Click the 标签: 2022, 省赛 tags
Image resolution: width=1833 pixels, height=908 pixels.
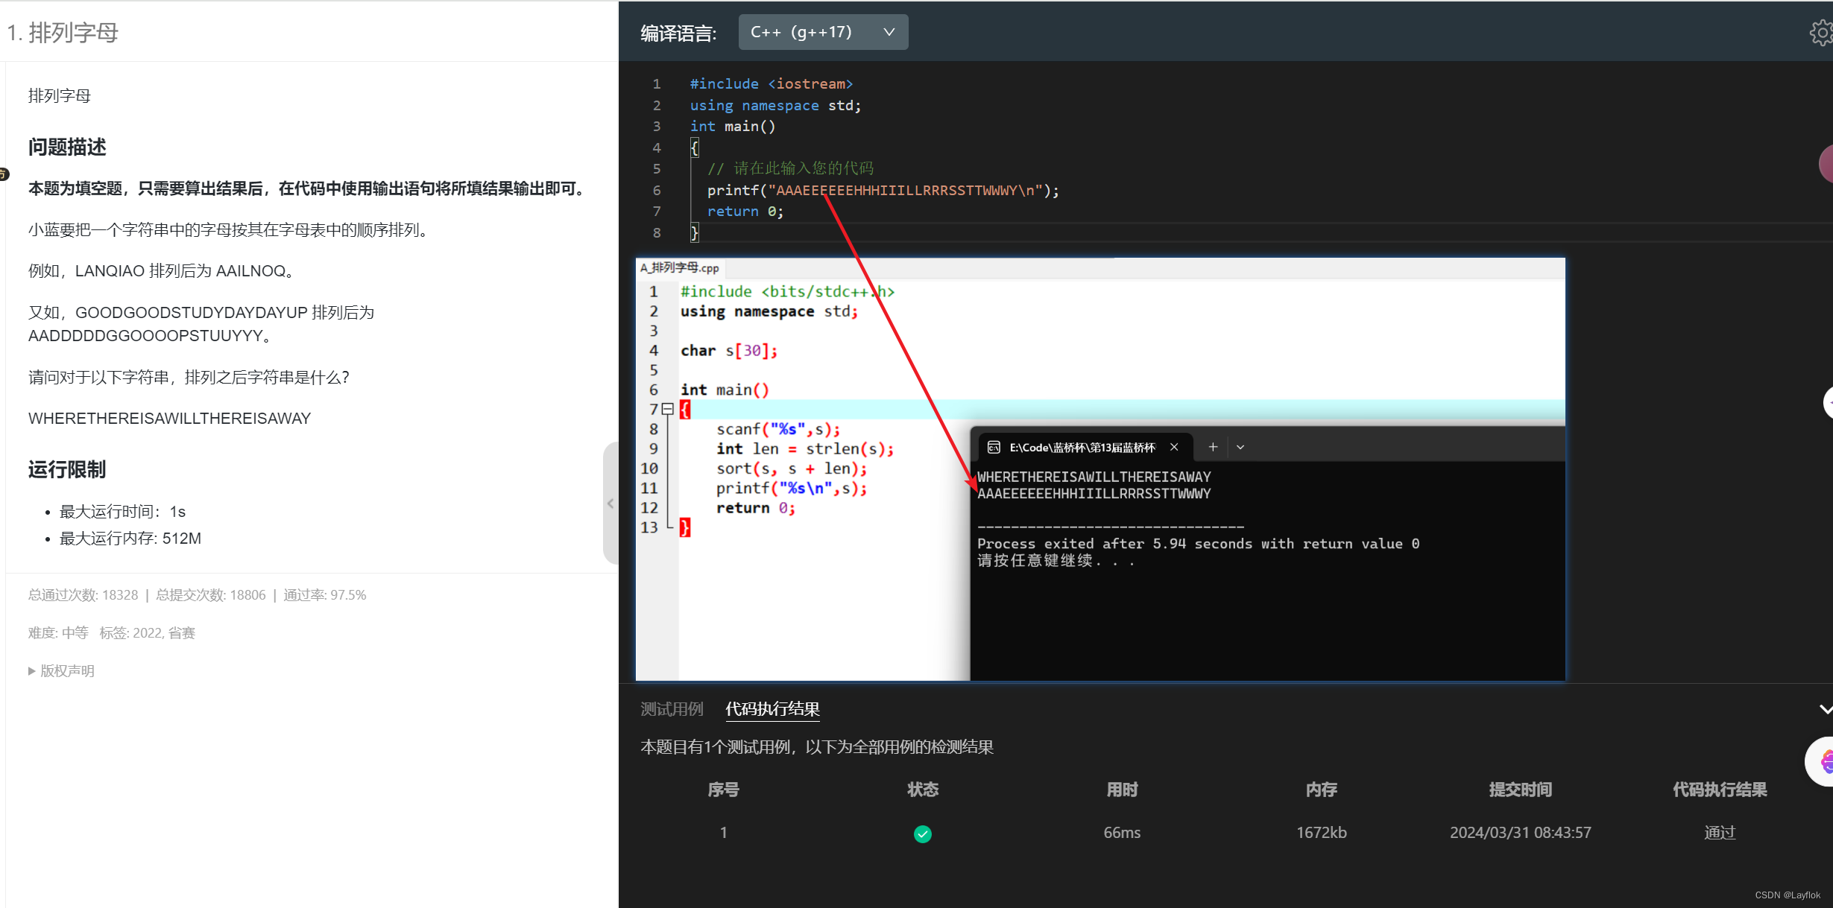tap(147, 633)
